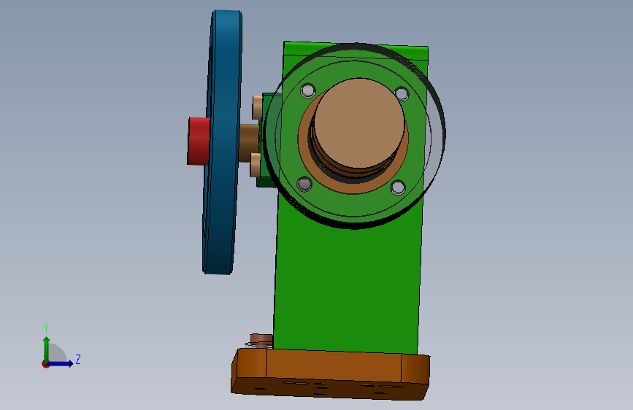Select the lower-left bolt hole on flange
Screen dimensions: 633x410
304,184
